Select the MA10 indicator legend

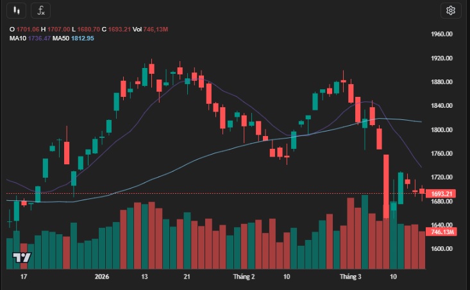pos(17,38)
